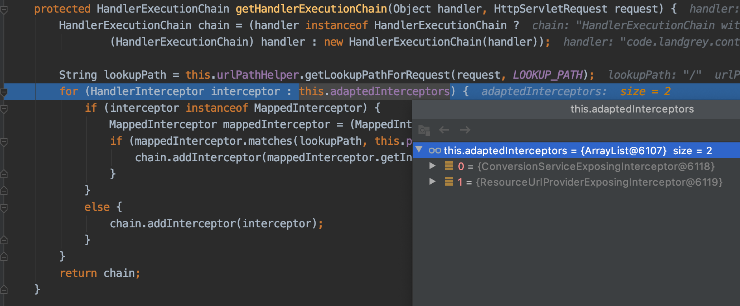The height and width of the screenshot is (306, 740).
Task: Expand the 0 = ConversionServiceExposingInterceptor node
Action: point(432,166)
